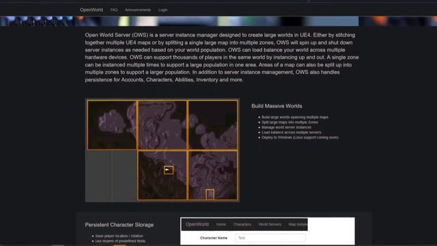Image resolution: width=437 pixels, height=246 pixels.
Task: Select 'Load balance across multiple servers' bullet
Action: 292,132
